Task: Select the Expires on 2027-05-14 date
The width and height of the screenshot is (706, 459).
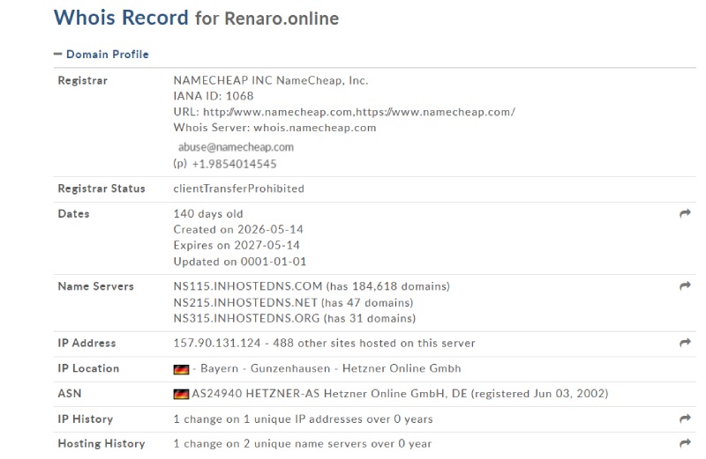Action: [237, 245]
